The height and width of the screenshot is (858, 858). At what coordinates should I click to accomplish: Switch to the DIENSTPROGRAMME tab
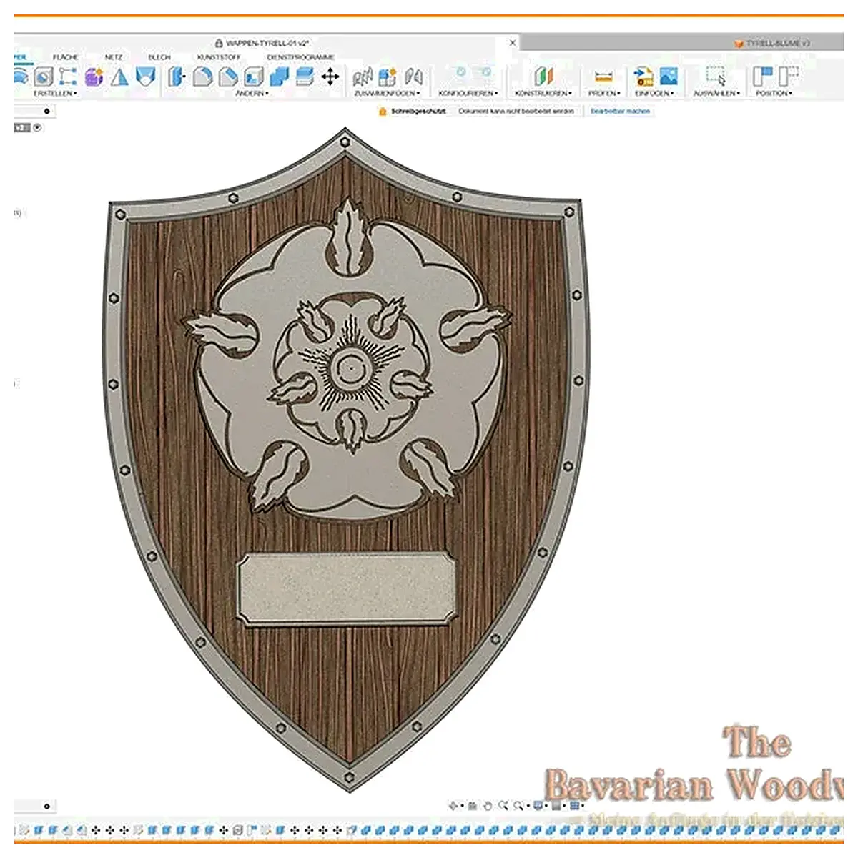click(x=300, y=57)
